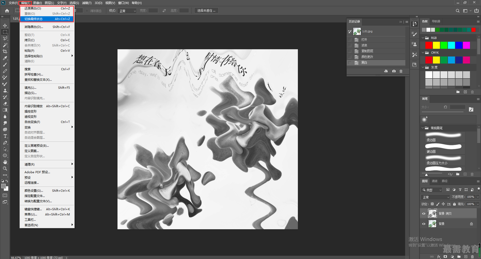The height and width of the screenshot is (259, 481).
Task: Collapse the CMYK swatch group
Action: 423,52
